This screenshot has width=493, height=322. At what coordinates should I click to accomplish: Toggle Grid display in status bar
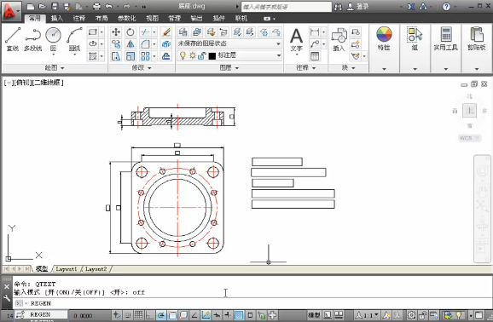(x=139, y=315)
